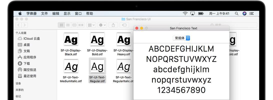Click the ABCDEFGHIJKLM preview line

point(181,49)
